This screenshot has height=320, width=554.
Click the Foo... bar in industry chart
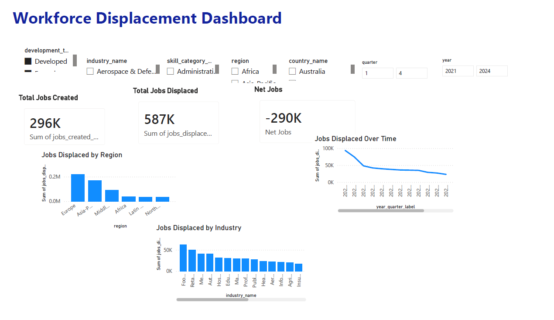coord(183,258)
